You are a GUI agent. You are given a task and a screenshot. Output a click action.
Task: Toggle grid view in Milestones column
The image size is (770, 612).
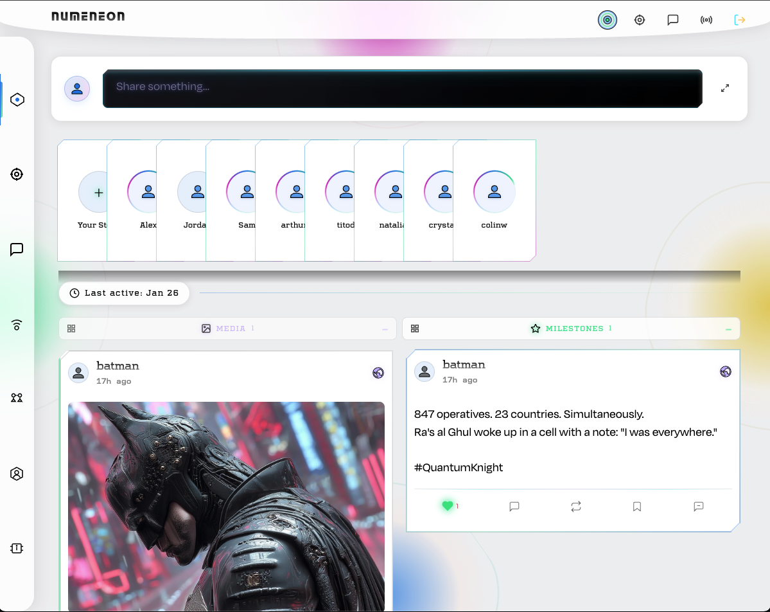coord(415,328)
